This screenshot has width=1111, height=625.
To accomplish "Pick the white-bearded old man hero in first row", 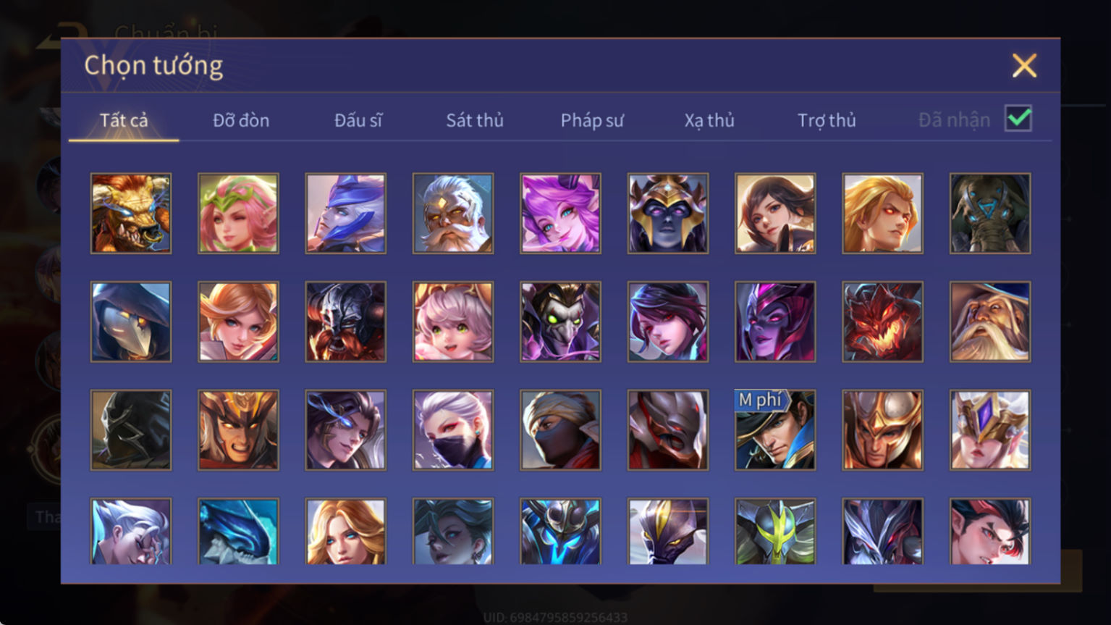I will click(x=453, y=213).
